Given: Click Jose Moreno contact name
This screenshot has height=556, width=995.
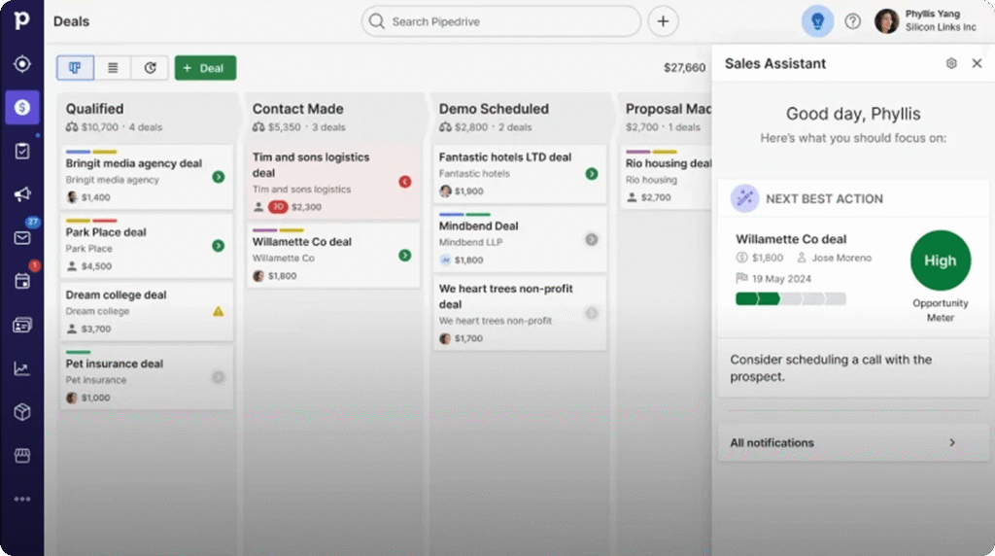Looking at the screenshot, I should pos(841,258).
